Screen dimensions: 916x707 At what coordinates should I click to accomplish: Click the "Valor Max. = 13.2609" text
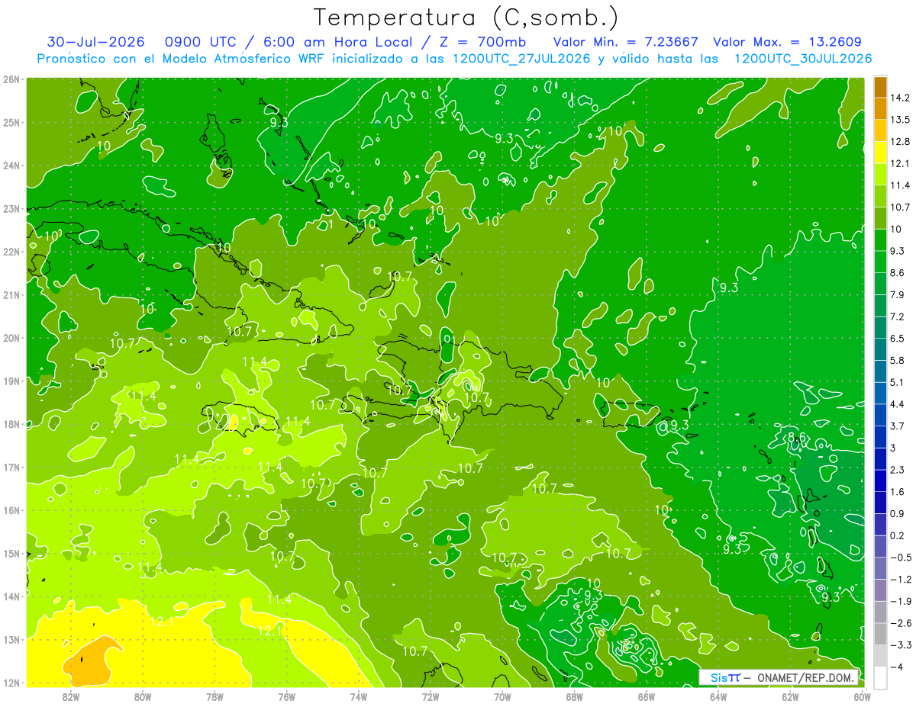pyautogui.click(x=788, y=41)
